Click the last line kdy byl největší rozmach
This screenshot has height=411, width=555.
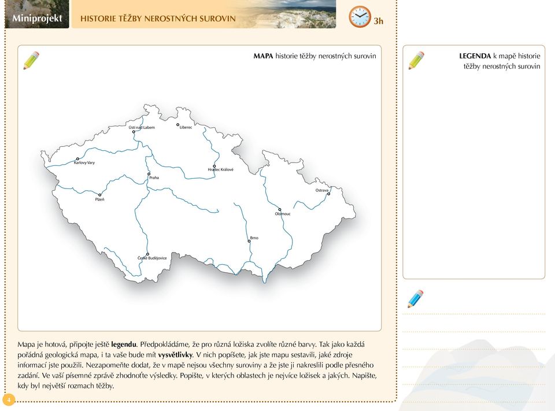pos(66,386)
